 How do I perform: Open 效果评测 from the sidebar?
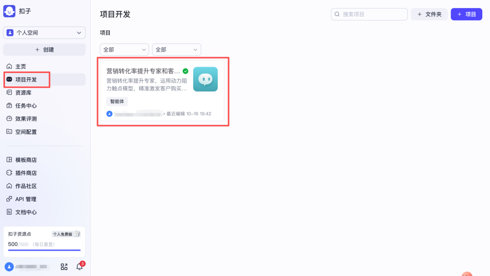[x=44, y=119]
